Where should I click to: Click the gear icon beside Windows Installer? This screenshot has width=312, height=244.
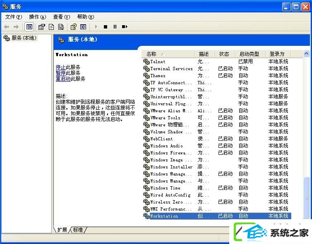[146, 167]
